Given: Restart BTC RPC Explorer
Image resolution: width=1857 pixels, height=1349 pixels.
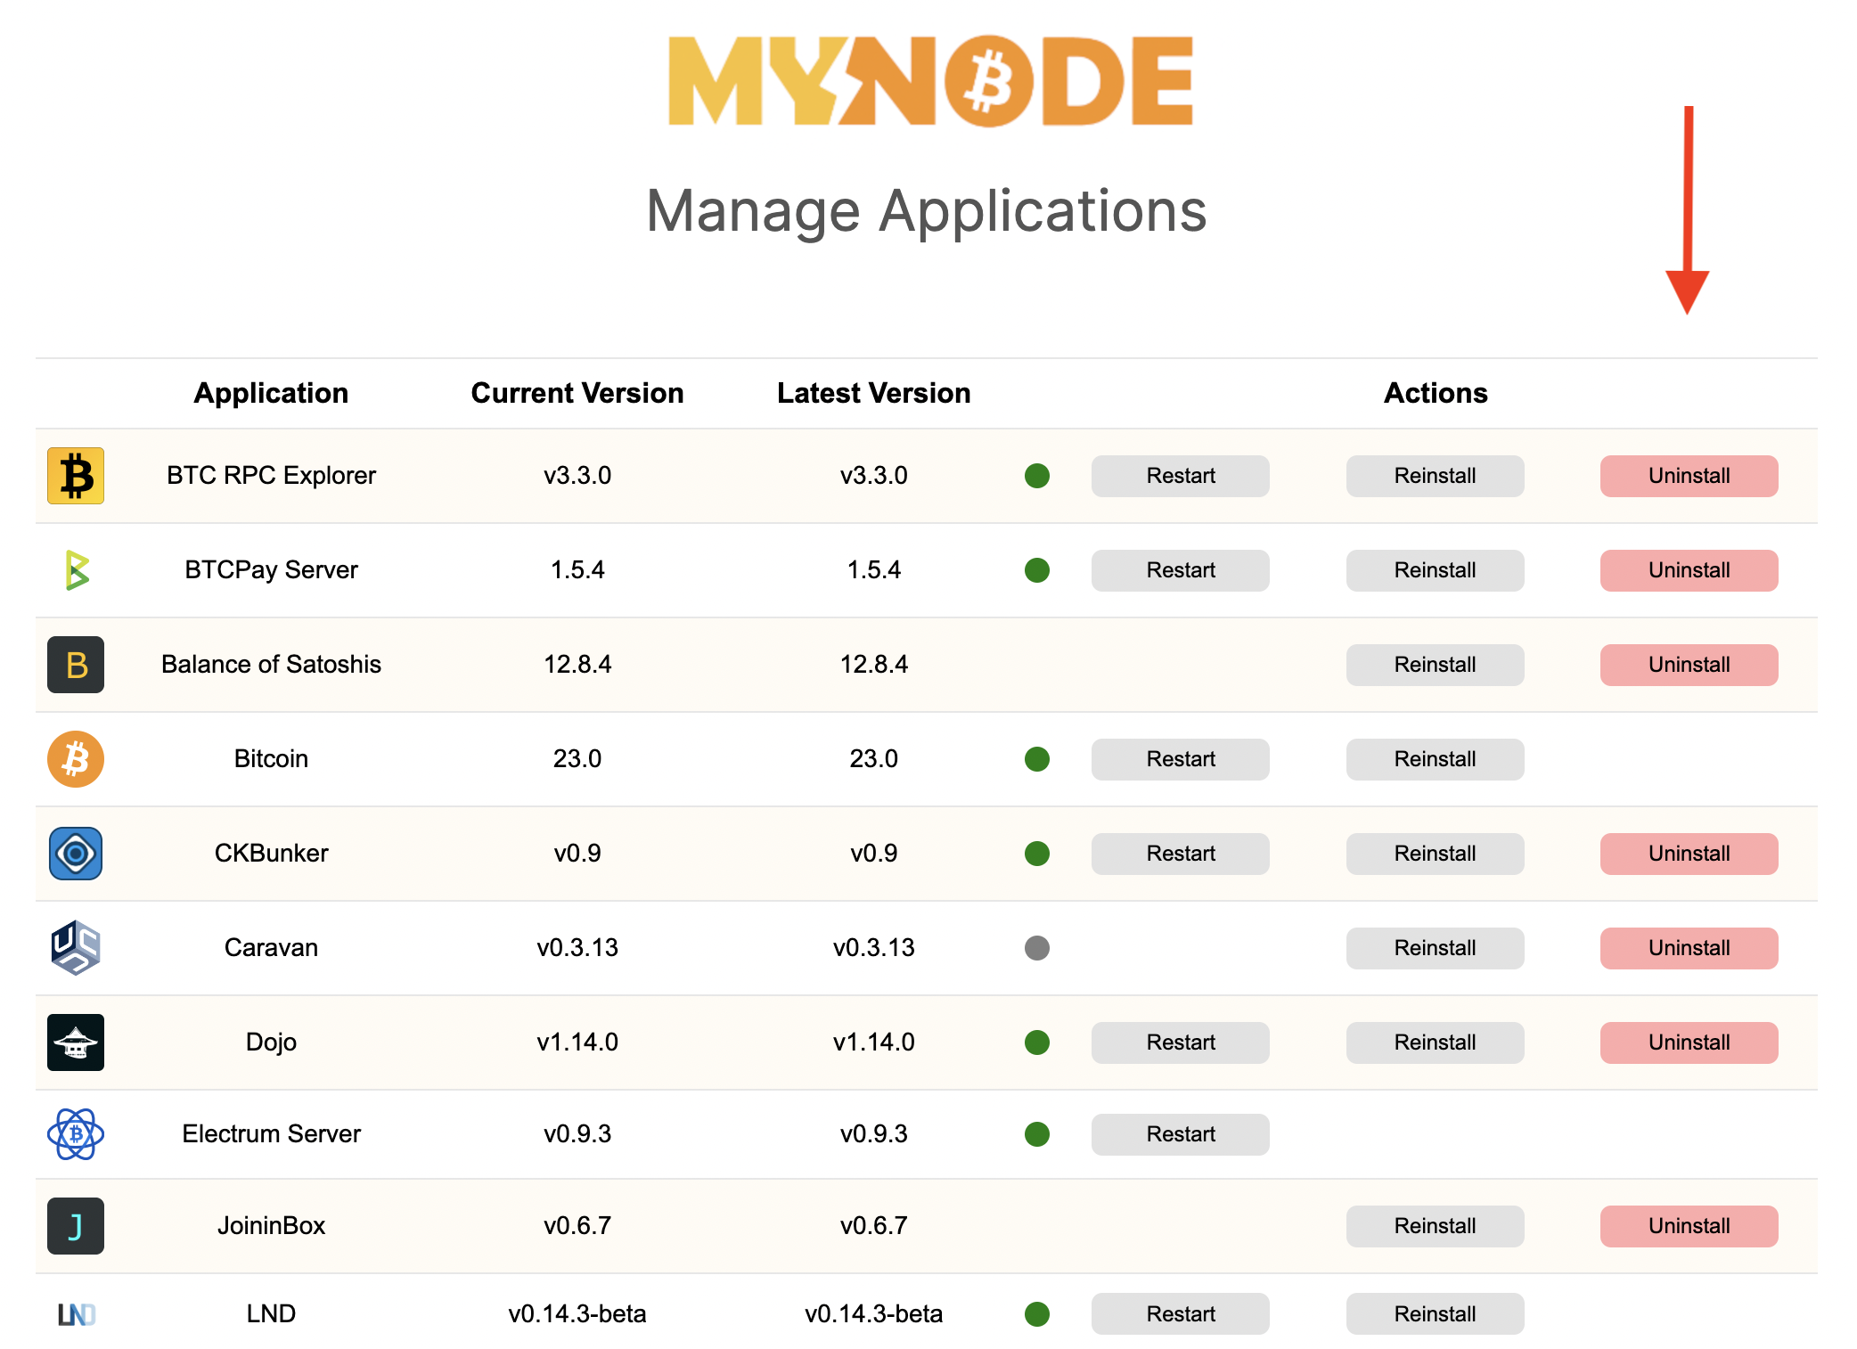Looking at the screenshot, I should tap(1181, 476).
